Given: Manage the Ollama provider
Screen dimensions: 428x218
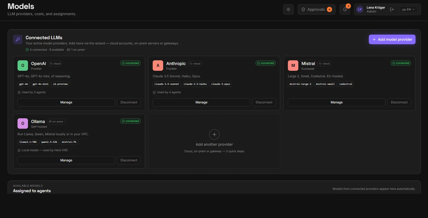Looking at the screenshot, I should point(66,160).
